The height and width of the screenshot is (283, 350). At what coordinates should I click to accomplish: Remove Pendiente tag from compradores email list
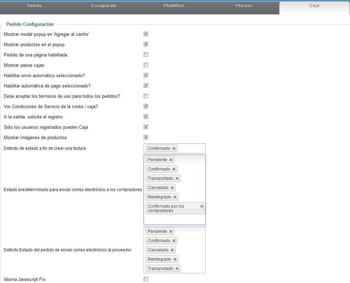pos(171,160)
